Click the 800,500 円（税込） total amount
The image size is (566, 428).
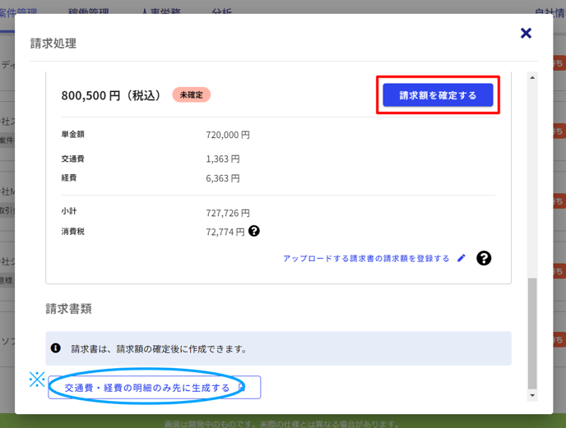pos(111,95)
